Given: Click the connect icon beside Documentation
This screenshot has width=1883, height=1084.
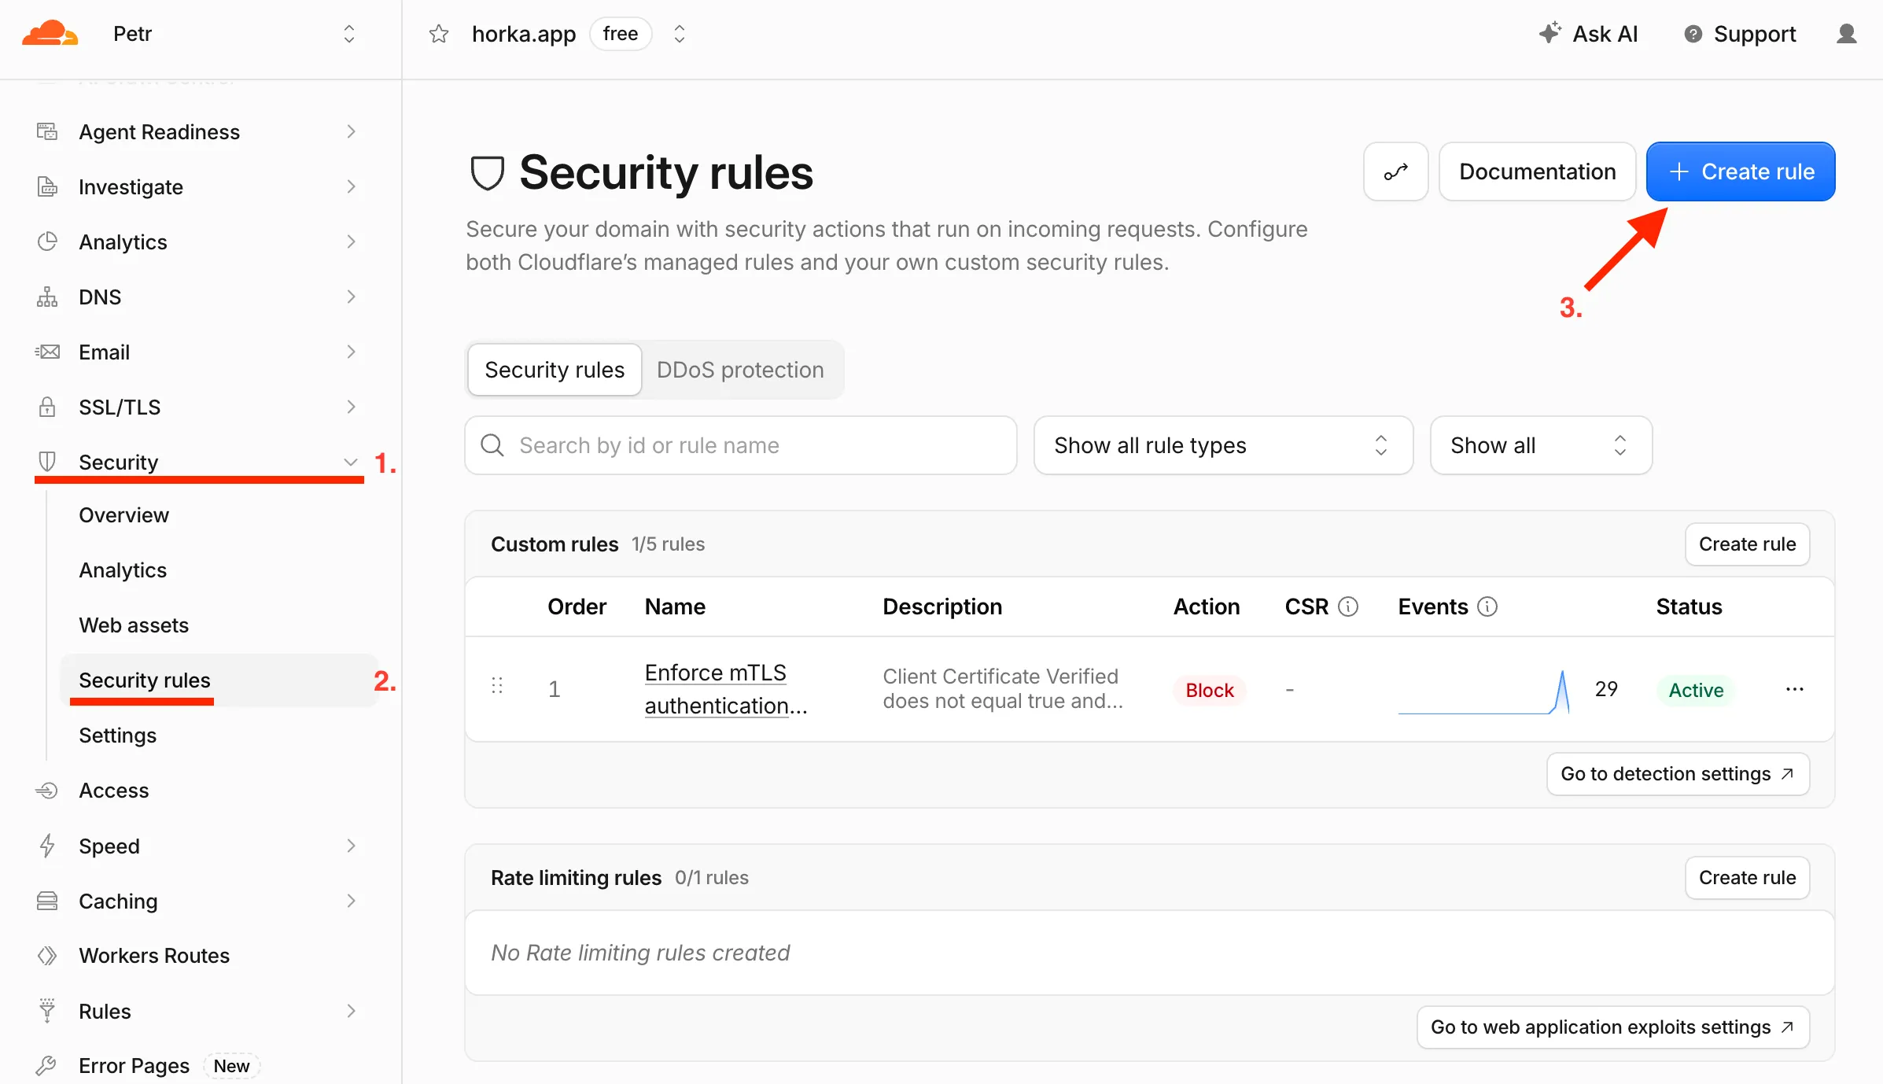Looking at the screenshot, I should click(1396, 171).
